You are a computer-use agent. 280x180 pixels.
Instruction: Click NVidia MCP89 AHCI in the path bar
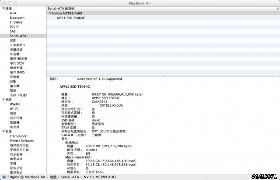(100, 177)
